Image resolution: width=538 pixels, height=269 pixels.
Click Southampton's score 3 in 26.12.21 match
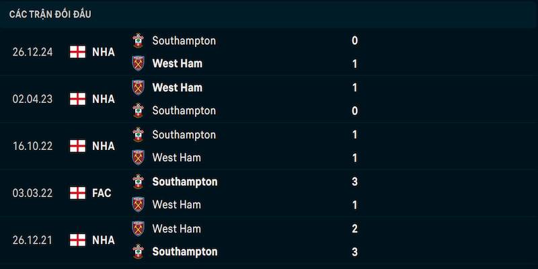click(x=355, y=252)
